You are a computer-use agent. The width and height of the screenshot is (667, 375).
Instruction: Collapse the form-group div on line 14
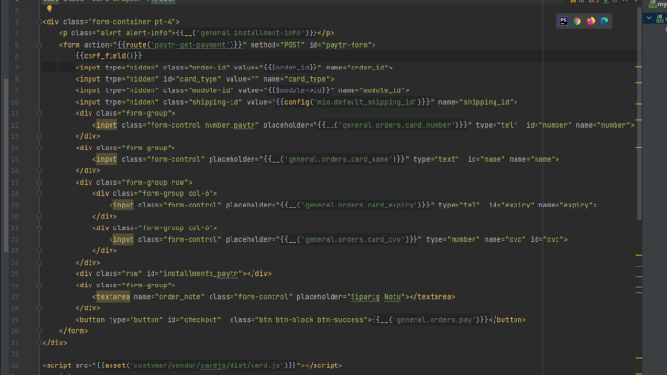coord(39,148)
